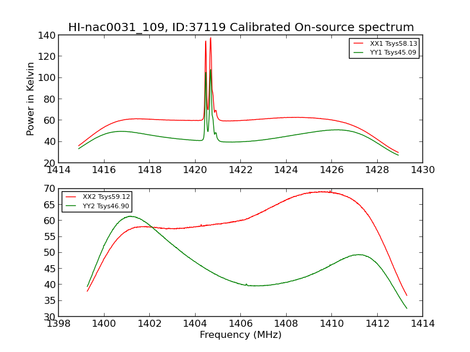The width and height of the screenshot is (470, 352).
Task: Click the green line swatch beside YY2 in the legend
Action: 71,206
